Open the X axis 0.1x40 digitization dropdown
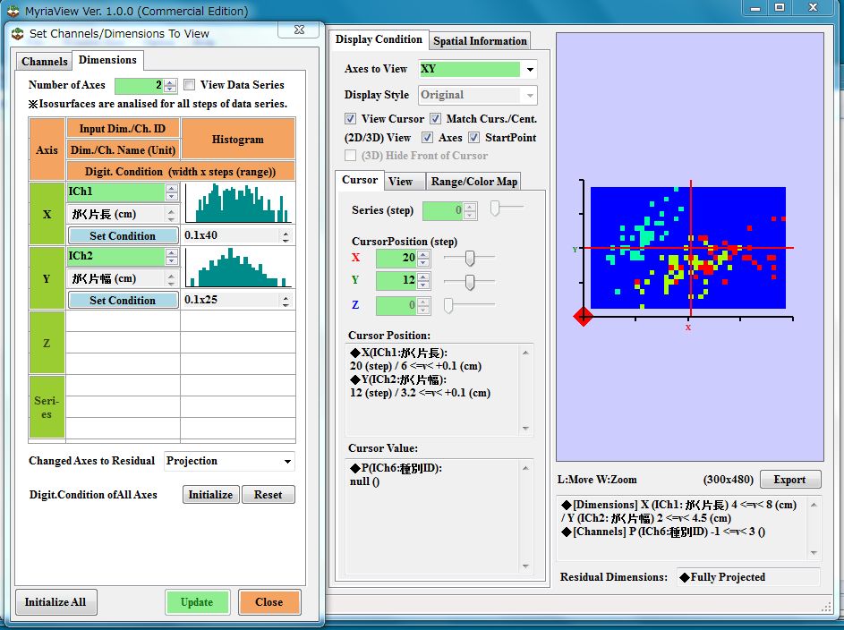844x630 pixels. coord(286,236)
